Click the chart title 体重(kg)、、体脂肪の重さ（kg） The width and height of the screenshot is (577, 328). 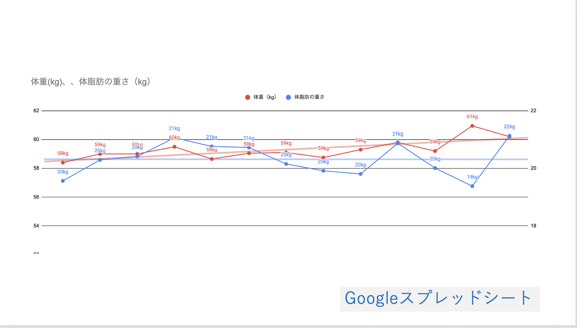point(90,82)
